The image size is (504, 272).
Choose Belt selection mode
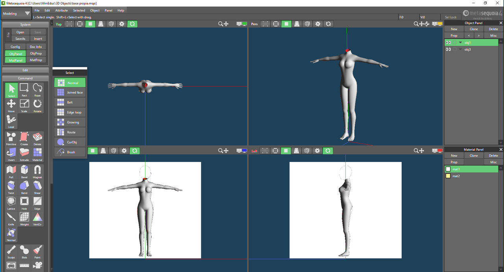[70, 102]
